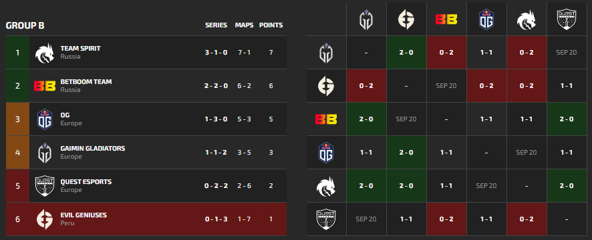The image size is (592, 240).
Task: Open the Betboom Team name link
Action: [86, 82]
